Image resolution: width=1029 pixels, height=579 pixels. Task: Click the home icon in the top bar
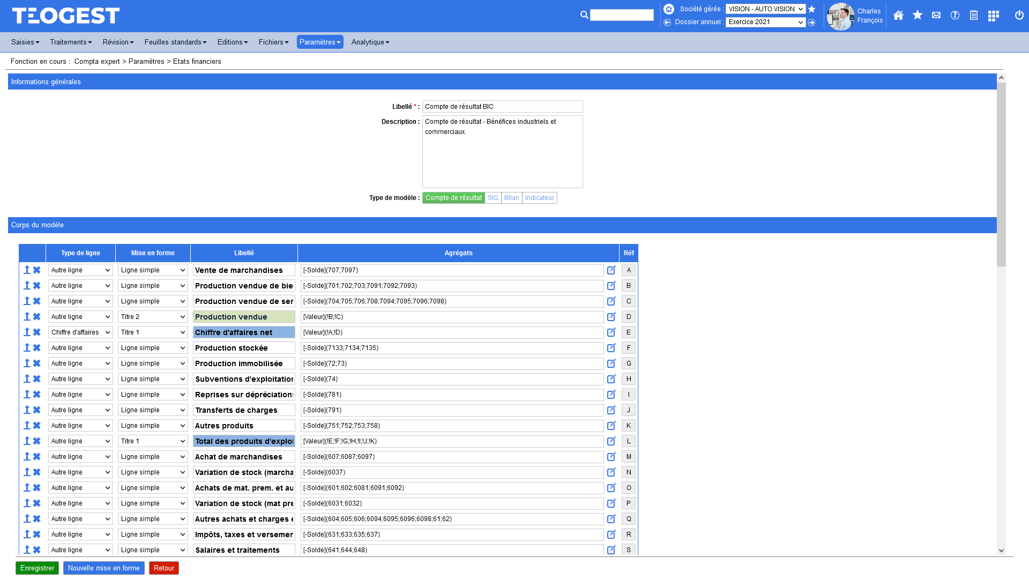898,16
